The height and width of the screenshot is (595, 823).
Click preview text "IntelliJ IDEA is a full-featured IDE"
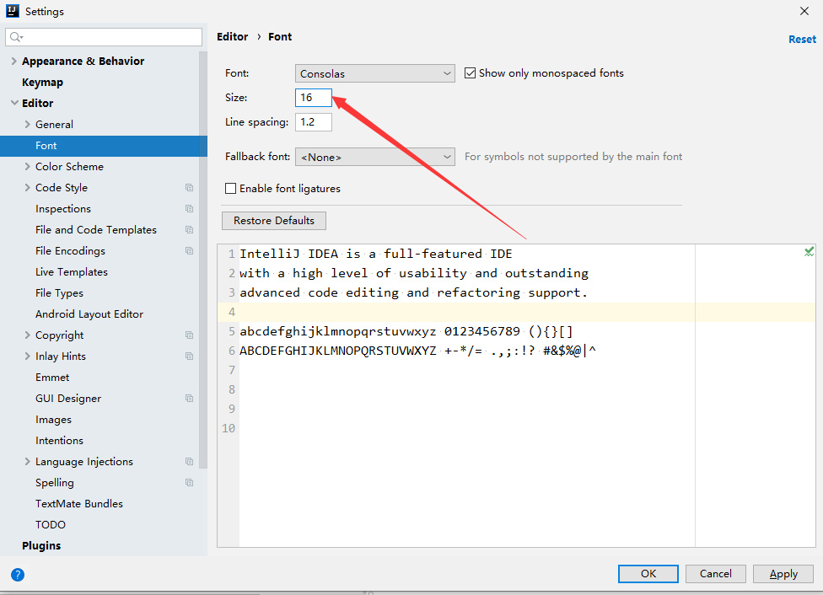376,254
